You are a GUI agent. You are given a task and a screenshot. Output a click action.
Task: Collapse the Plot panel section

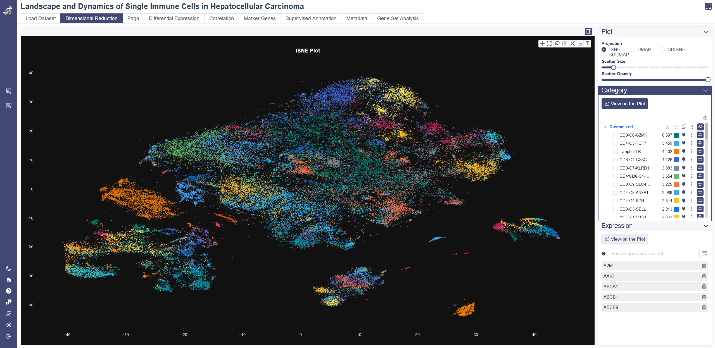(x=706, y=32)
